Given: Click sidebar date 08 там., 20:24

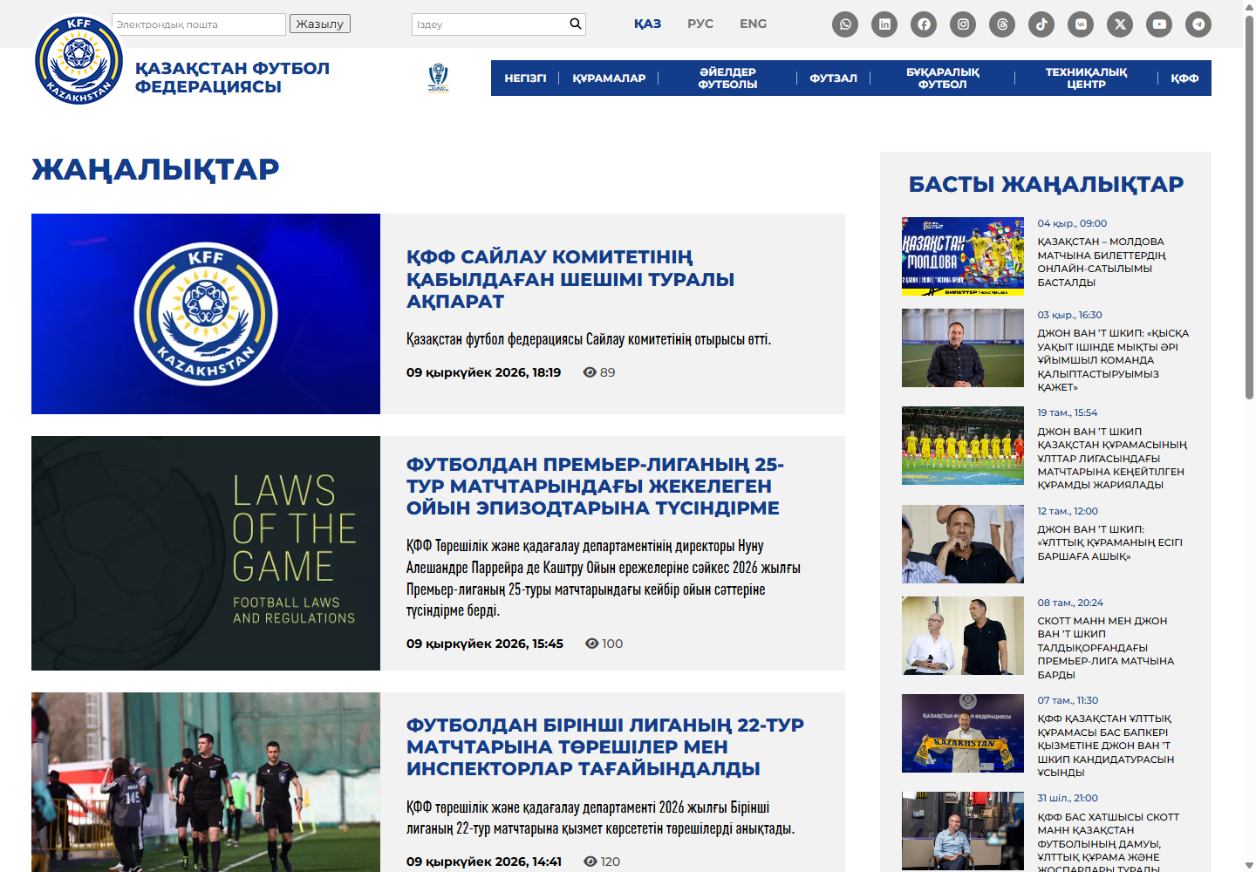Looking at the screenshot, I should (x=1070, y=603).
